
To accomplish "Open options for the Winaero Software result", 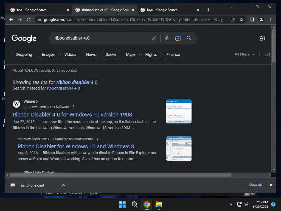I will click(x=74, y=107).
